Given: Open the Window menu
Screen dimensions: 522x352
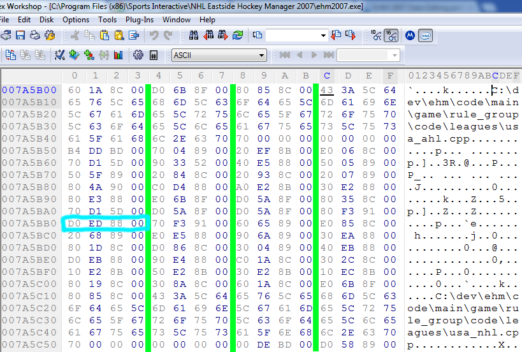Looking at the screenshot, I should [177, 20].
